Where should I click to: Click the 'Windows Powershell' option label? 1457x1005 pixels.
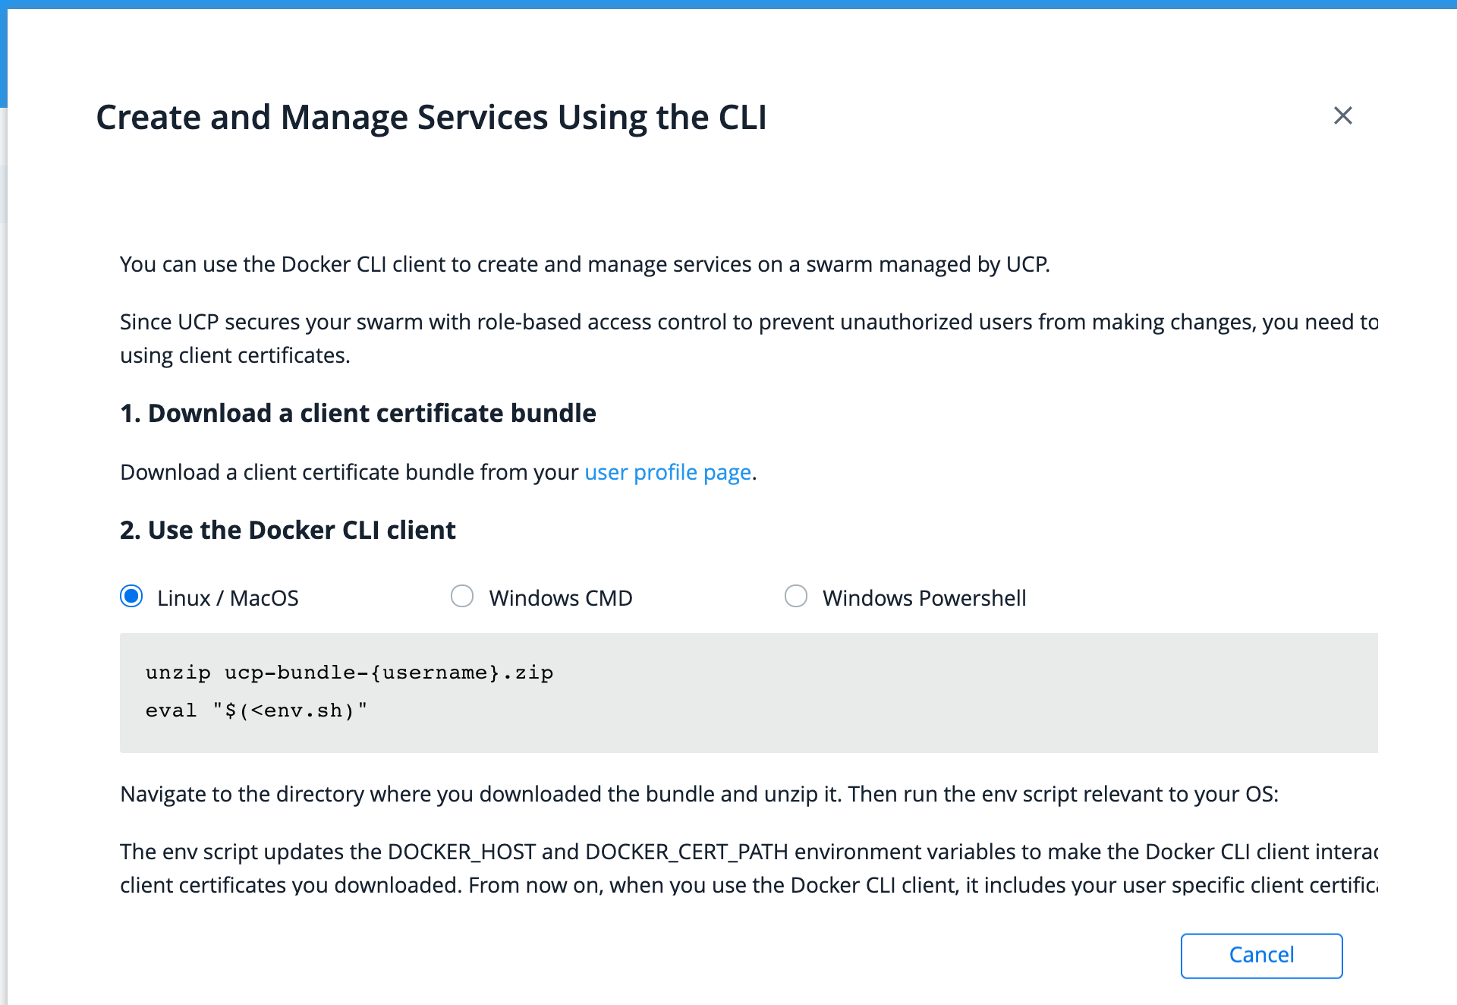[x=924, y=598]
